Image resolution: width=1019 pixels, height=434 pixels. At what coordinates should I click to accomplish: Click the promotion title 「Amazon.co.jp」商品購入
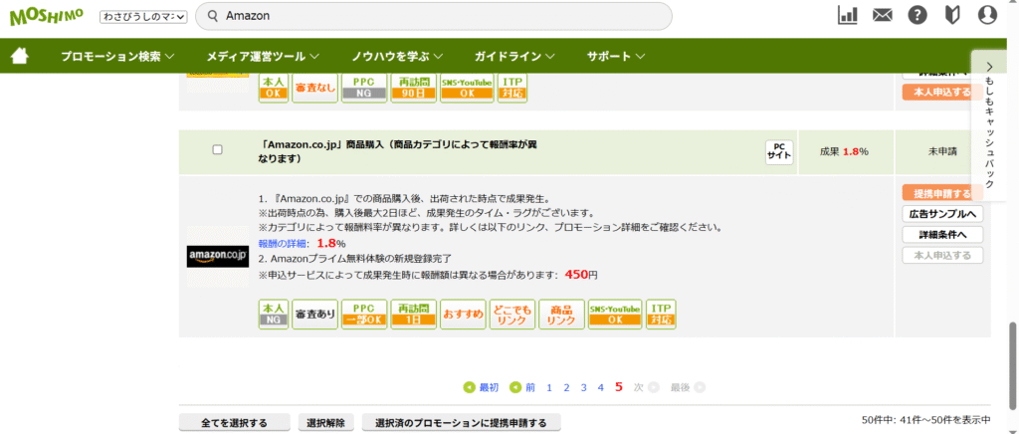pyautogui.click(x=397, y=152)
